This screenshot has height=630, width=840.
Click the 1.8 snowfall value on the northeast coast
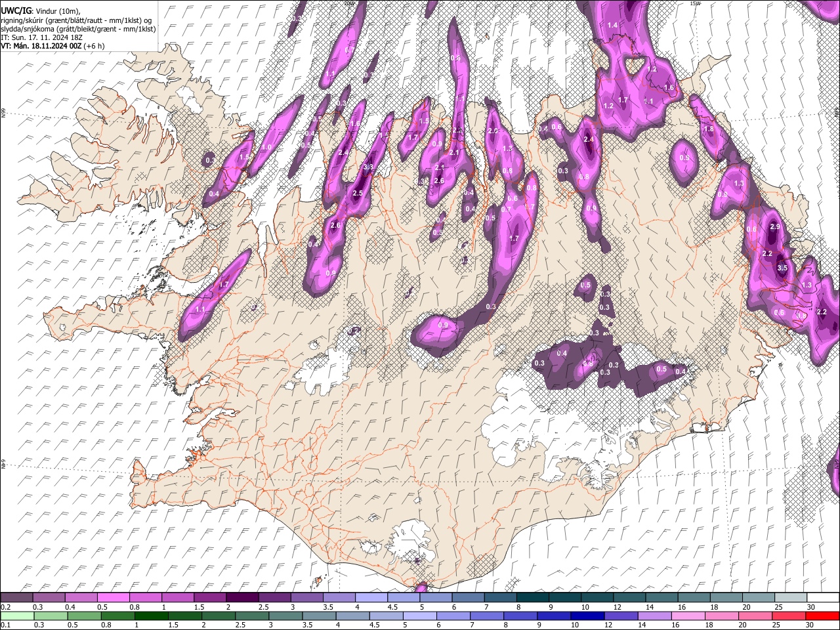[x=708, y=129]
